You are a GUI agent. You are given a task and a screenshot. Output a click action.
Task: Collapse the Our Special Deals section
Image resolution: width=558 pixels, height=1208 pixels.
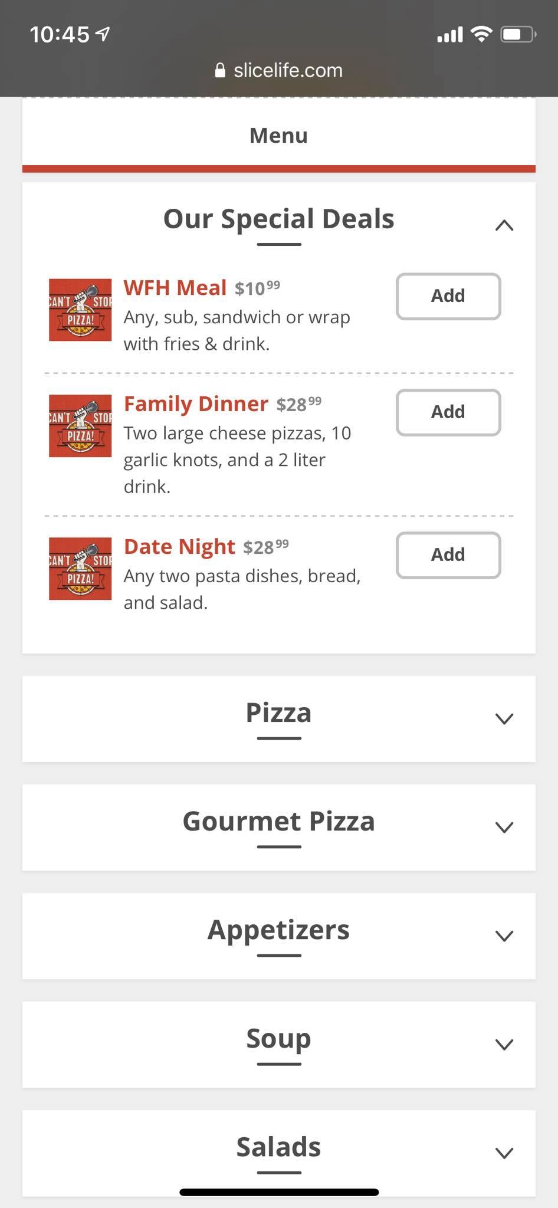(x=504, y=225)
